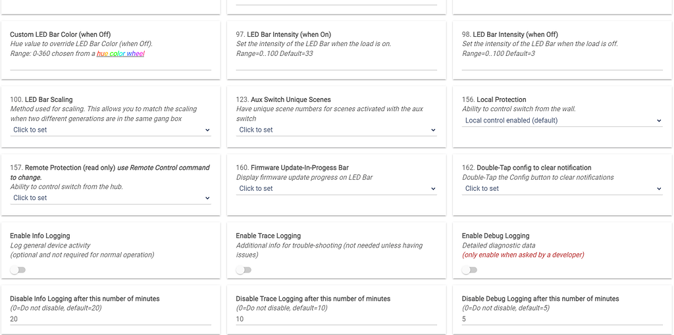Image resolution: width=674 pixels, height=335 pixels.
Task: Open the hue color wheel link
Action: (120, 54)
